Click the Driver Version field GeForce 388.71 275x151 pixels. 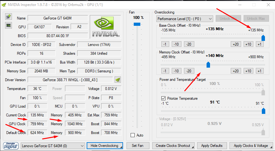coord(70,80)
